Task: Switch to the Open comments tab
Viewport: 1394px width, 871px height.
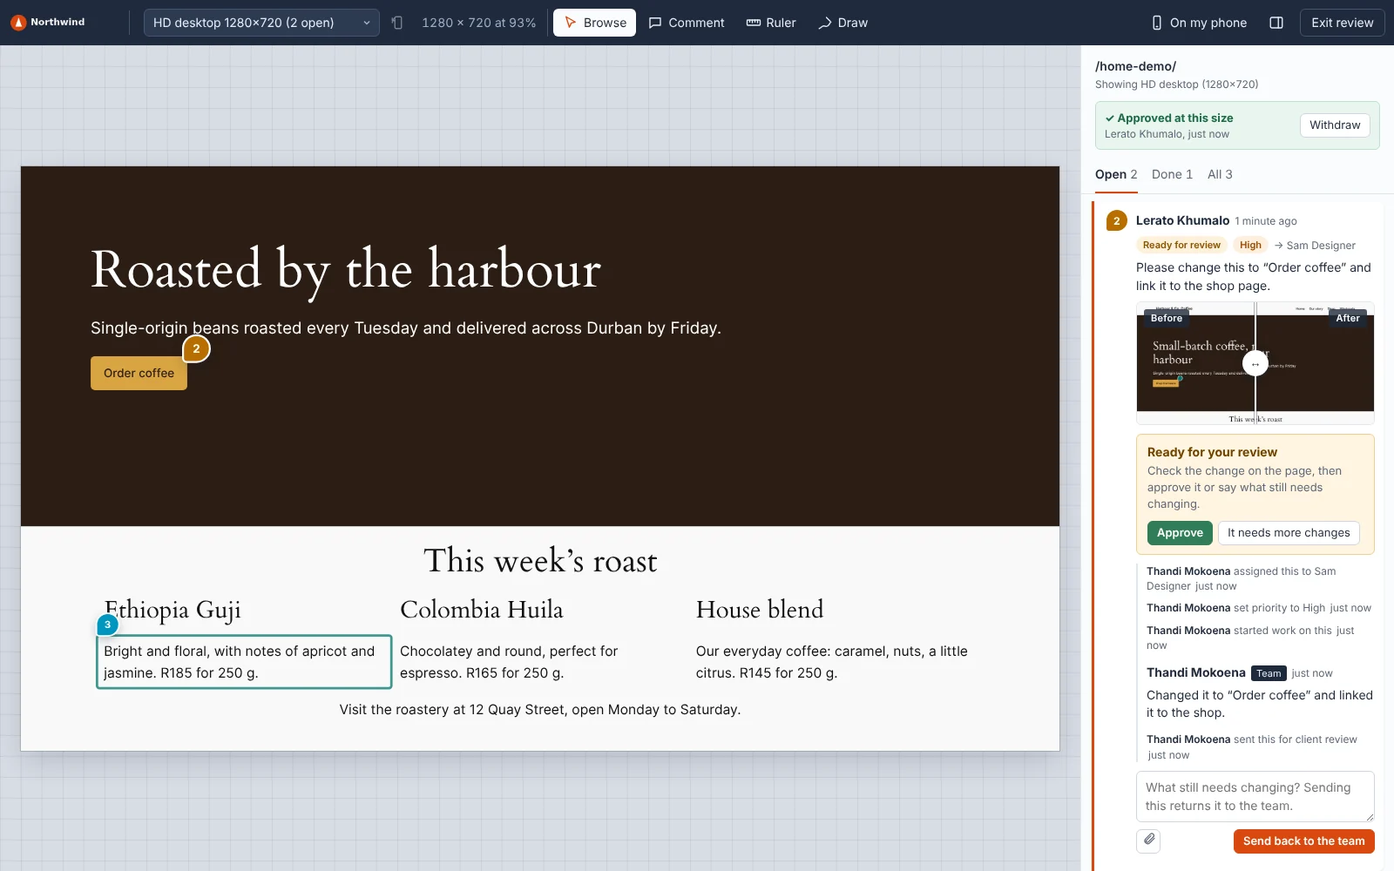Action: [x=1116, y=174]
